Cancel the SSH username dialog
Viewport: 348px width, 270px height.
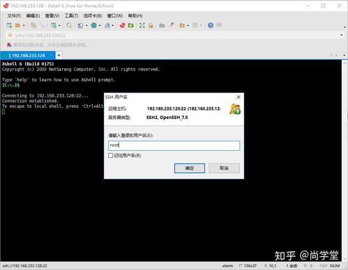tap(224, 168)
